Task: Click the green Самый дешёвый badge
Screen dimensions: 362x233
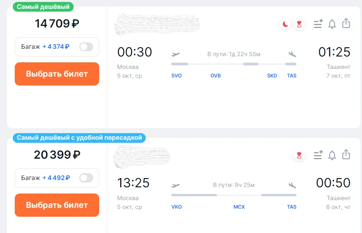Action: click(x=43, y=7)
